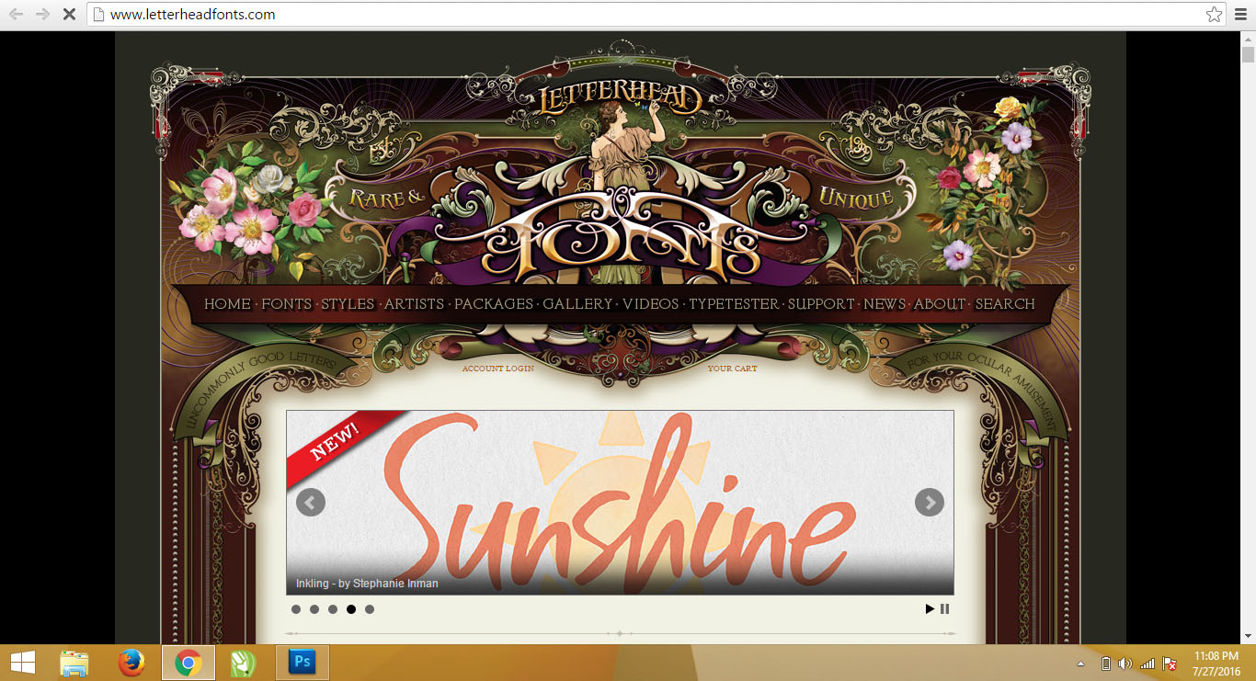
Task: Open the TYPETESTER menu item
Action: point(734,304)
